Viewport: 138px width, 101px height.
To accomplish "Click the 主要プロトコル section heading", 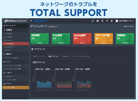I will coord(39,63).
